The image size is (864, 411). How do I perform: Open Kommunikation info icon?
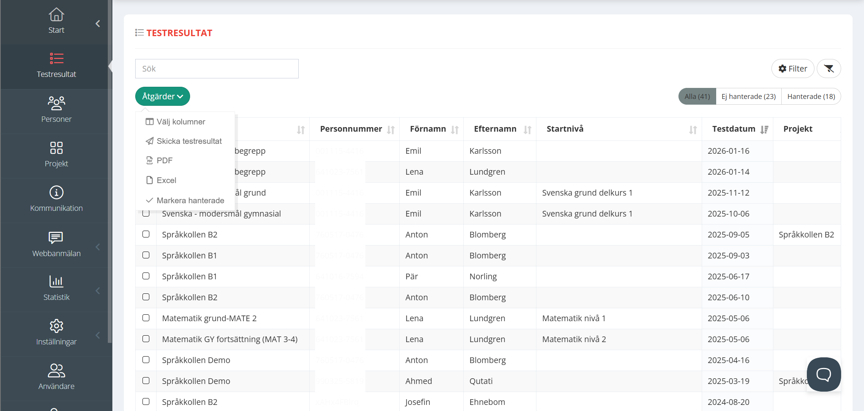56,193
